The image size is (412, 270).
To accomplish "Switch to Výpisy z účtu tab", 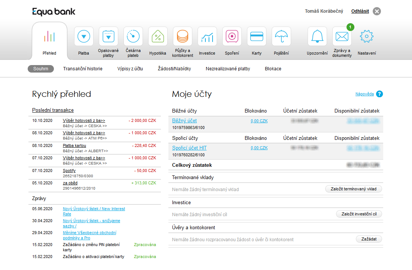I will coord(130,69).
